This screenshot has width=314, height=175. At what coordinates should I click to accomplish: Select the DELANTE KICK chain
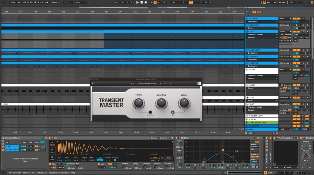[12, 150]
